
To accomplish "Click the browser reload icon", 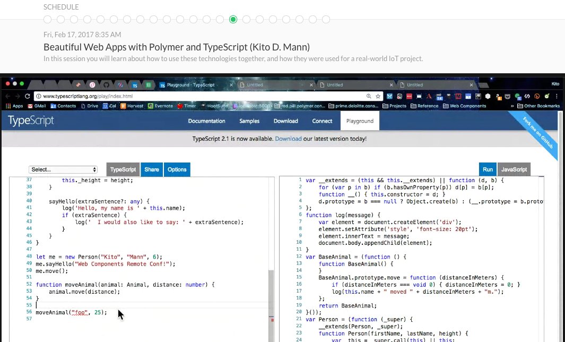I will (x=27, y=96).
